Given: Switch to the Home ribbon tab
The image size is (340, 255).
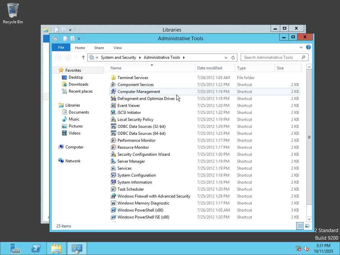Looking at the screenshot, I should (80, 48).
